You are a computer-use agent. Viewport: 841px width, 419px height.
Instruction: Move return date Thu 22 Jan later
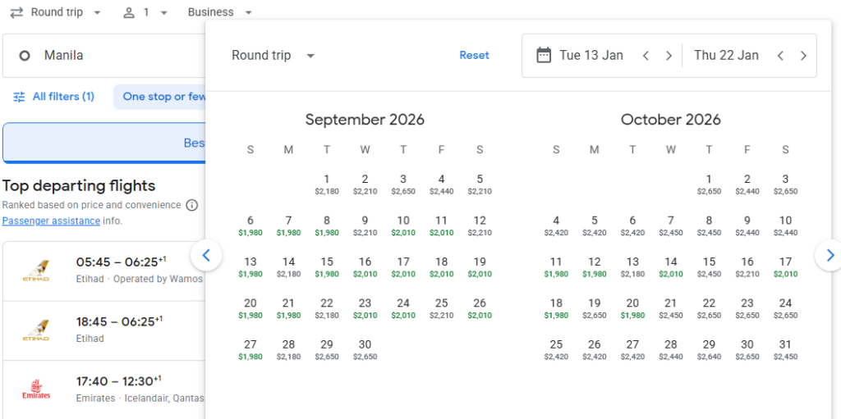(x=803, y=56)
